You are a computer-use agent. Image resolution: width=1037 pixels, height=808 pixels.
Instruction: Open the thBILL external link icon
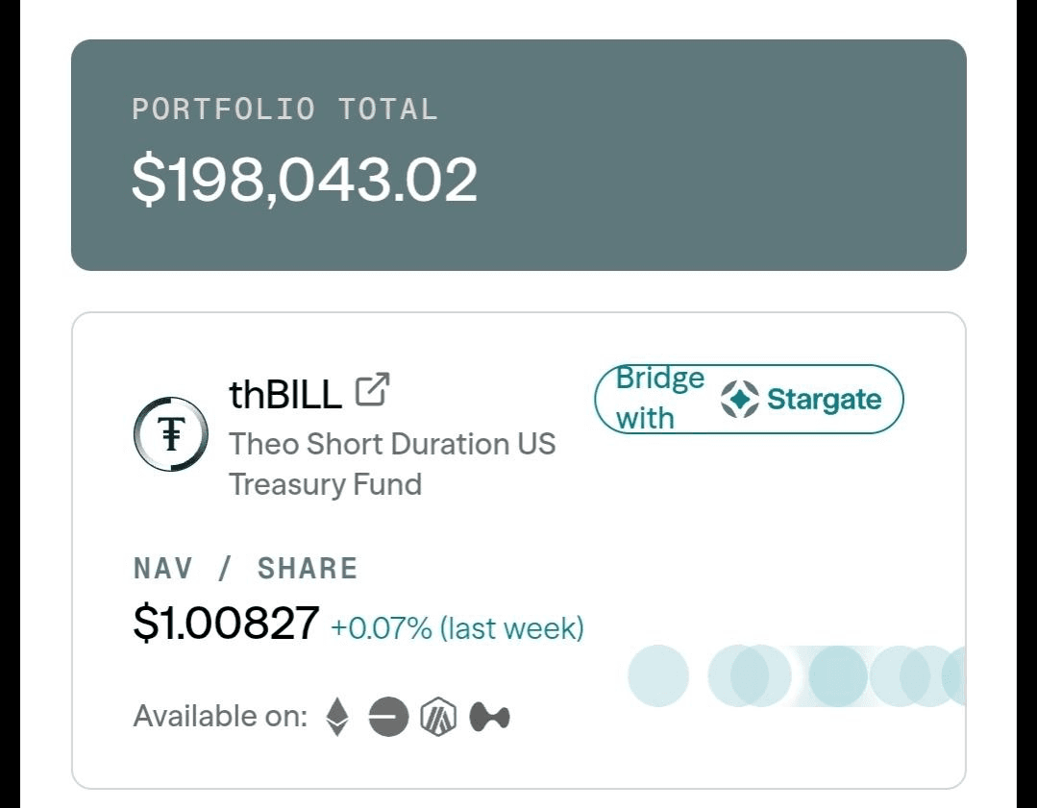pos(372,390)
